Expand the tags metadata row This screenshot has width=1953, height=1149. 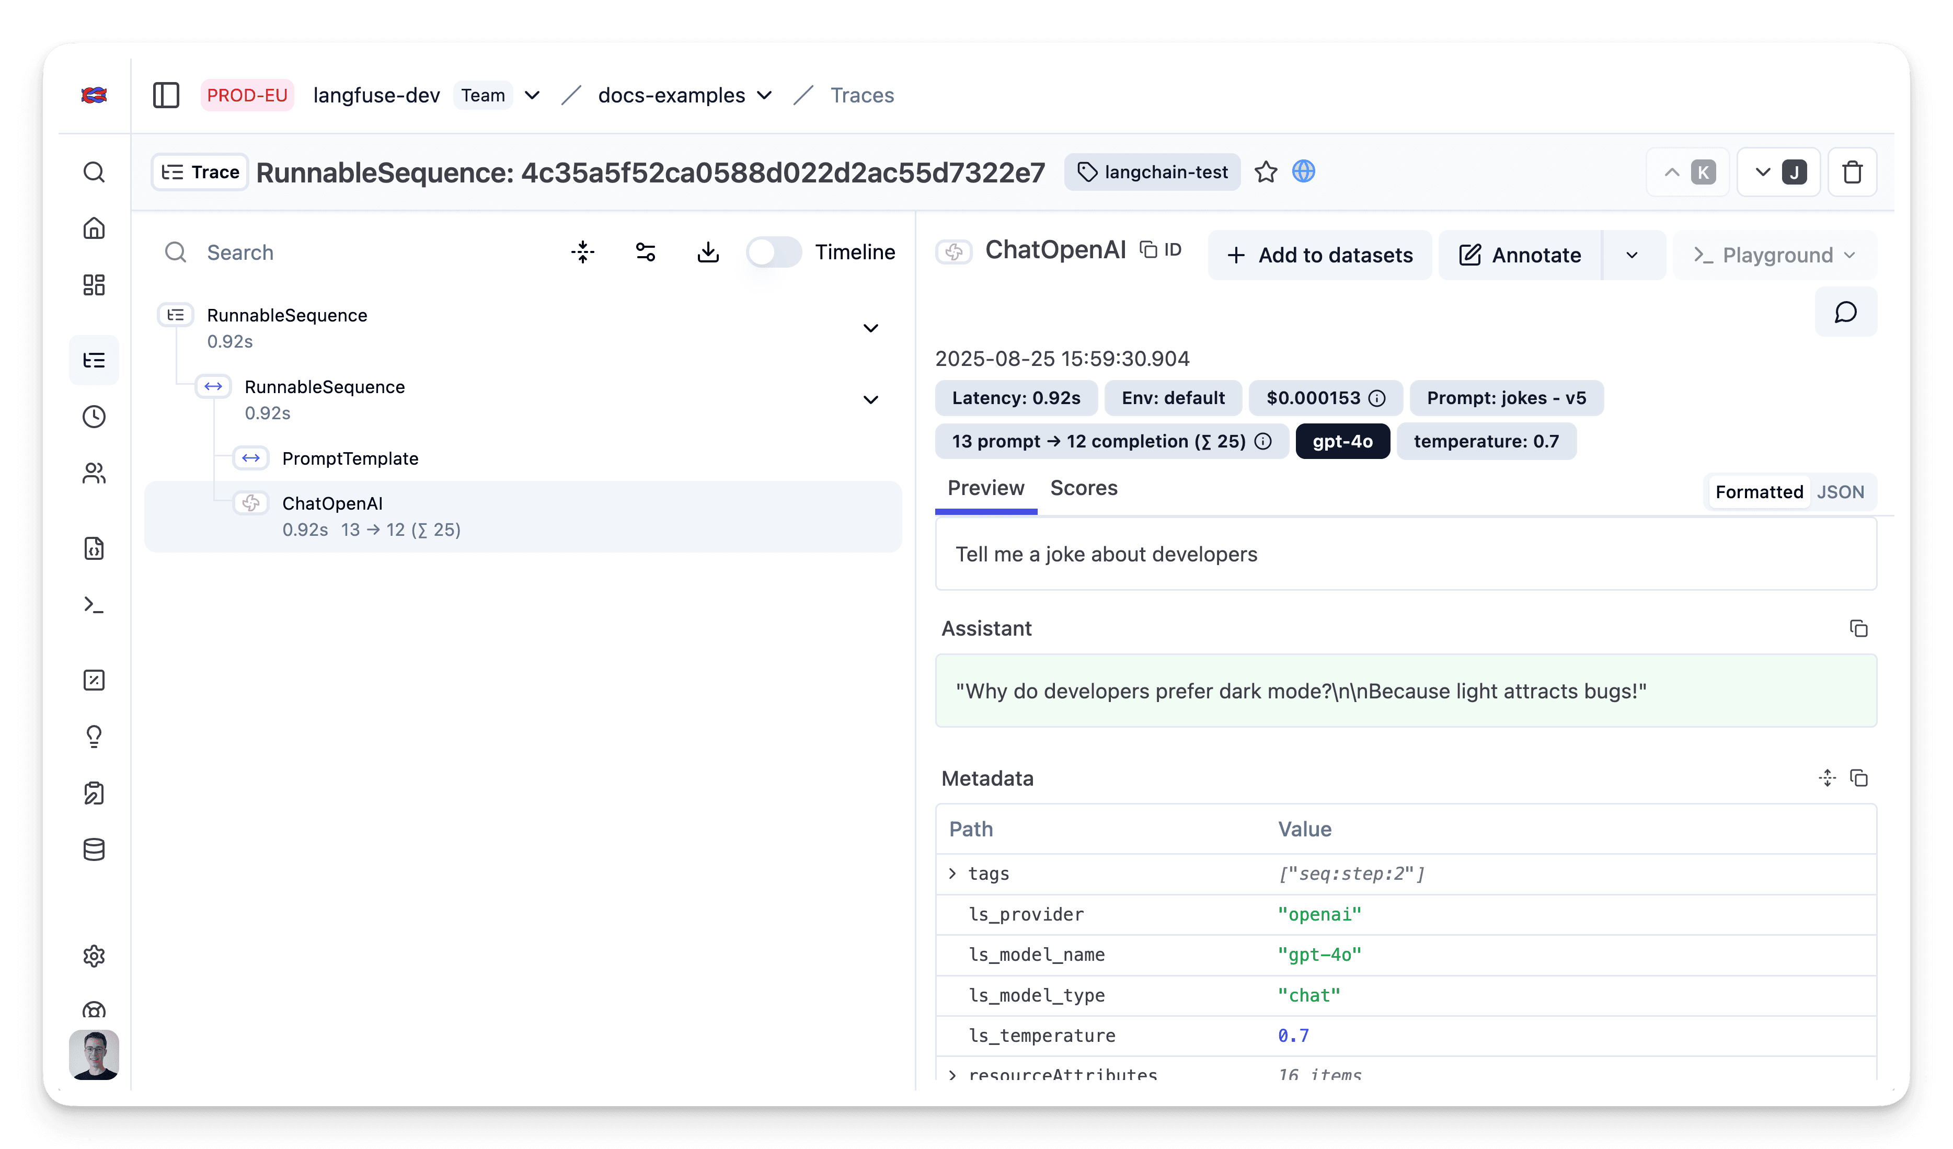952,874
